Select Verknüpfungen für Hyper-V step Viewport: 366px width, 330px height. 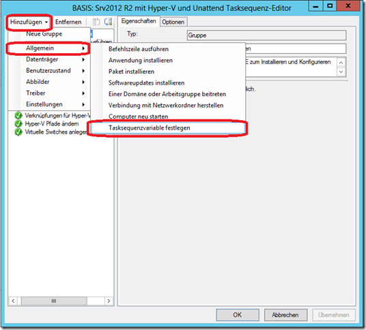tap(57, 116)
